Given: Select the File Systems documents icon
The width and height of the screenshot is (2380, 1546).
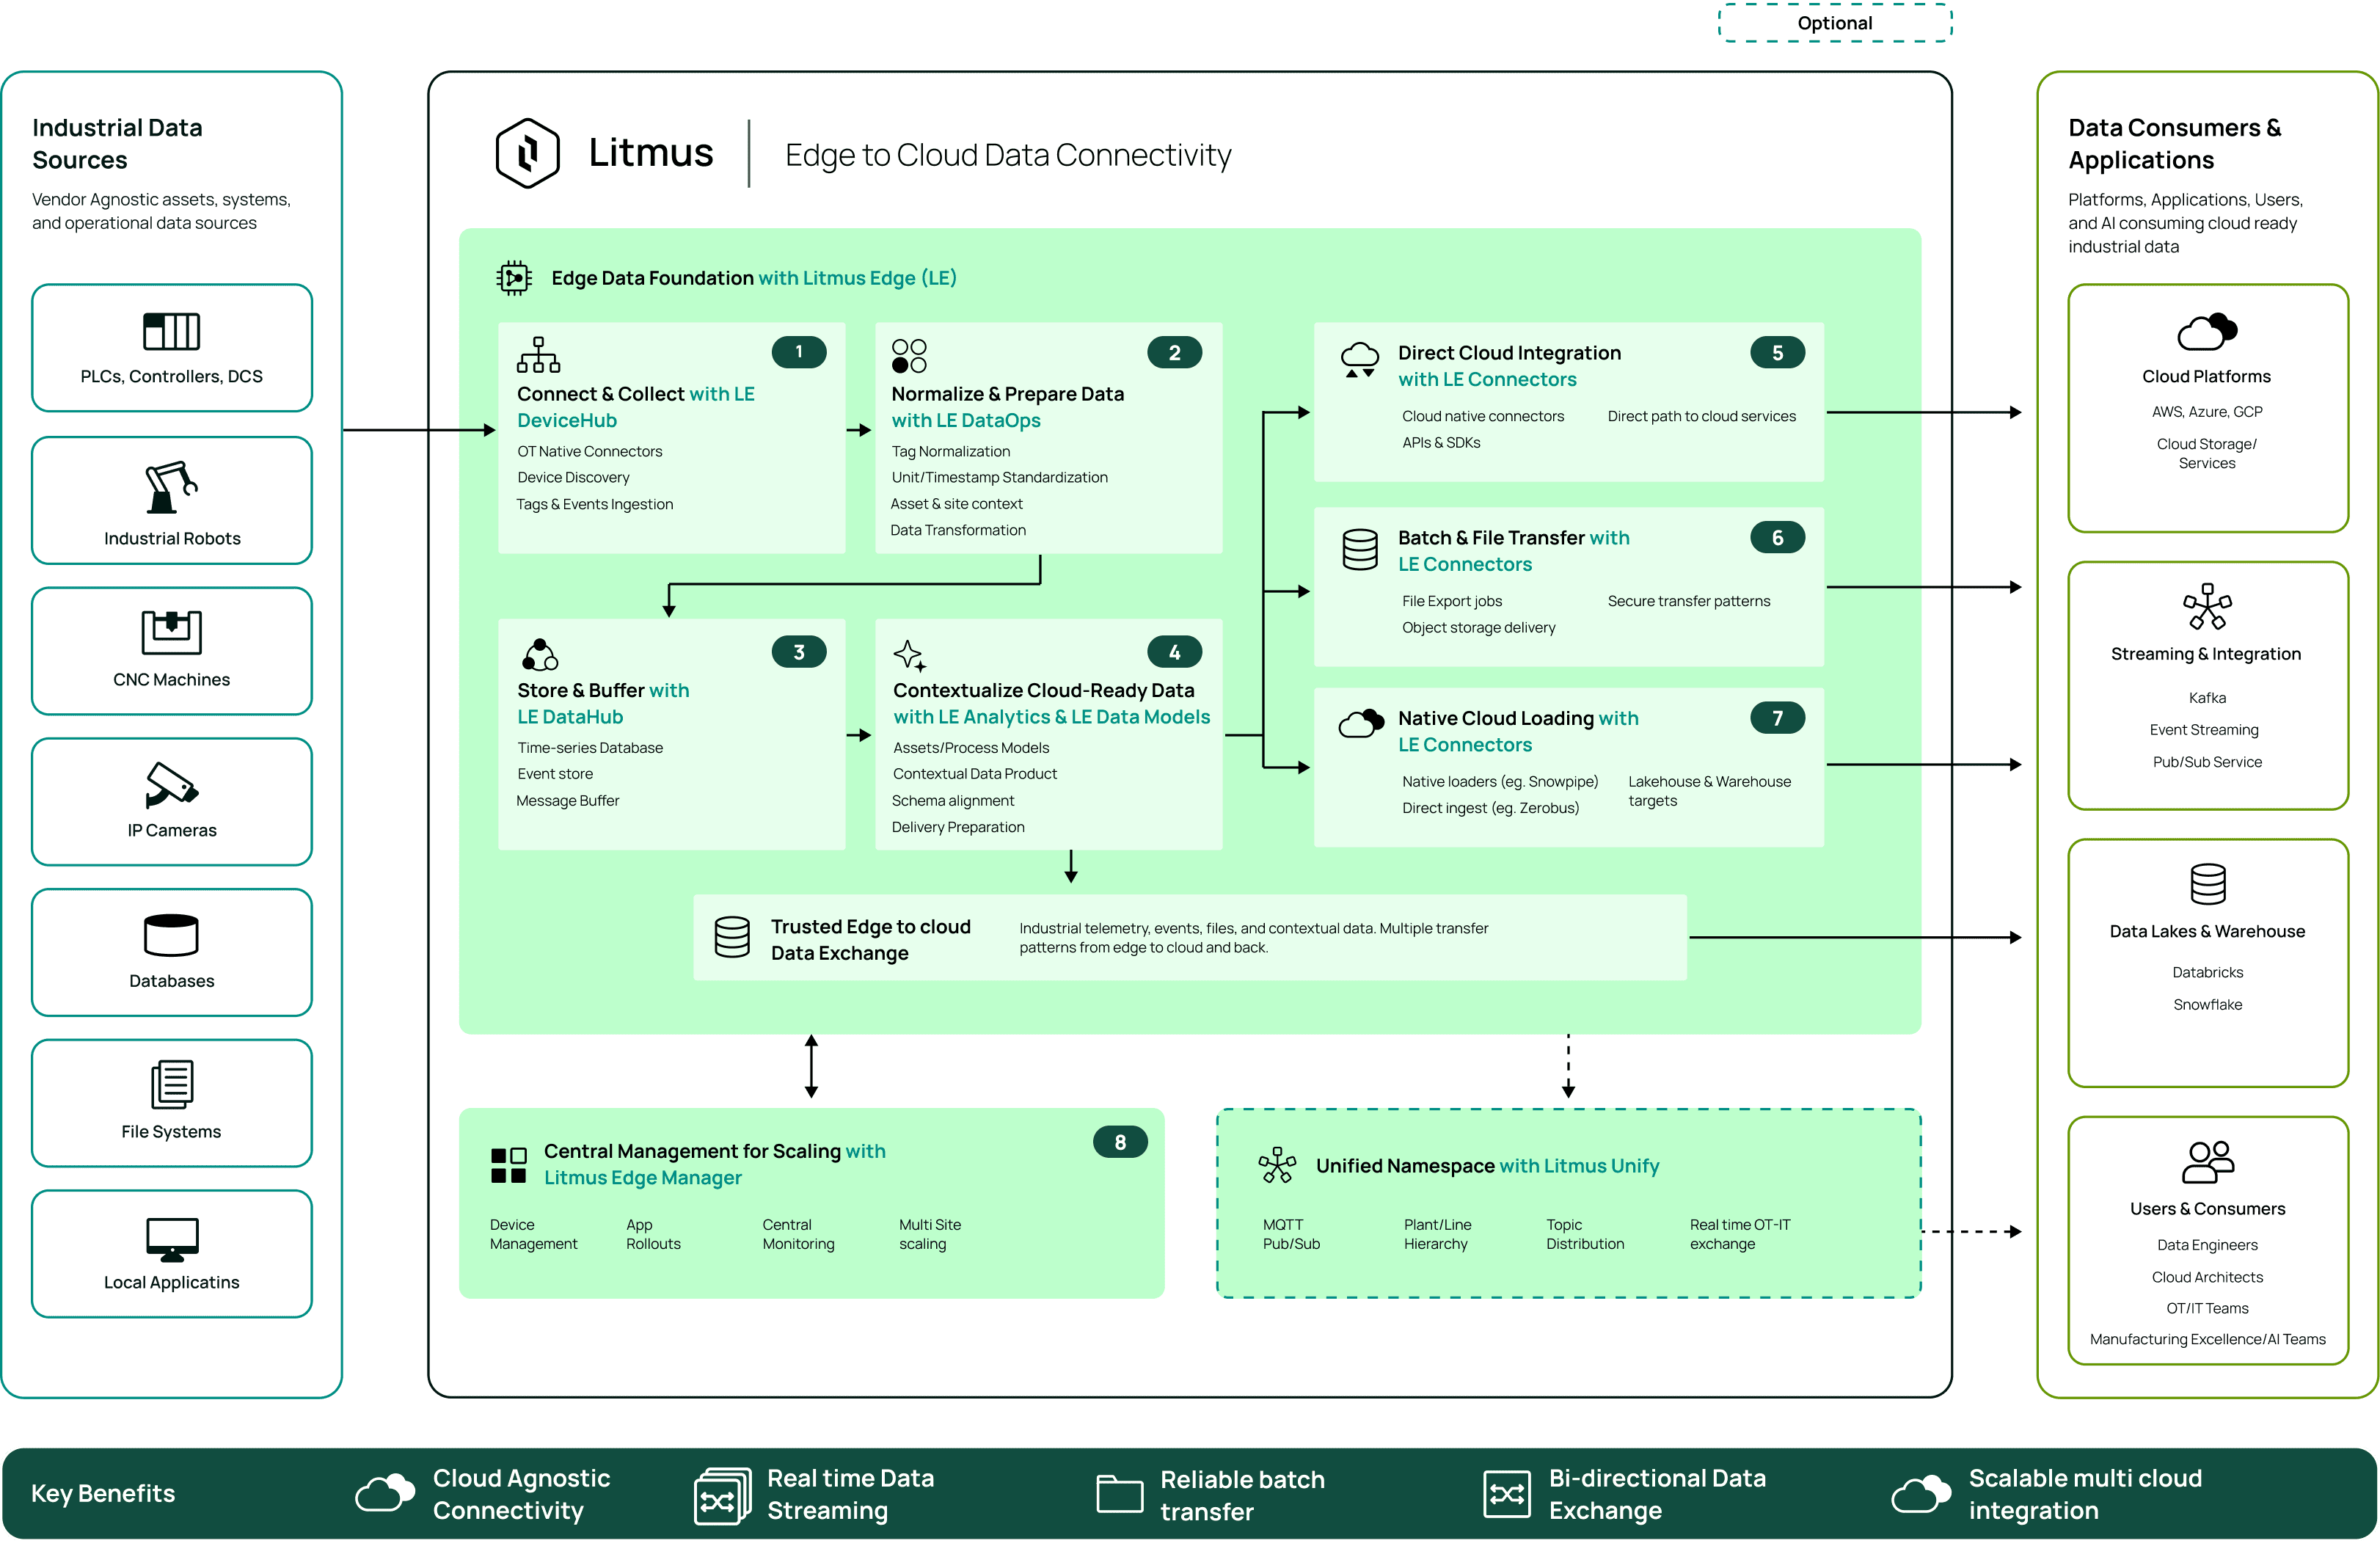Looking at the screenshot, I should [172, 1084].
